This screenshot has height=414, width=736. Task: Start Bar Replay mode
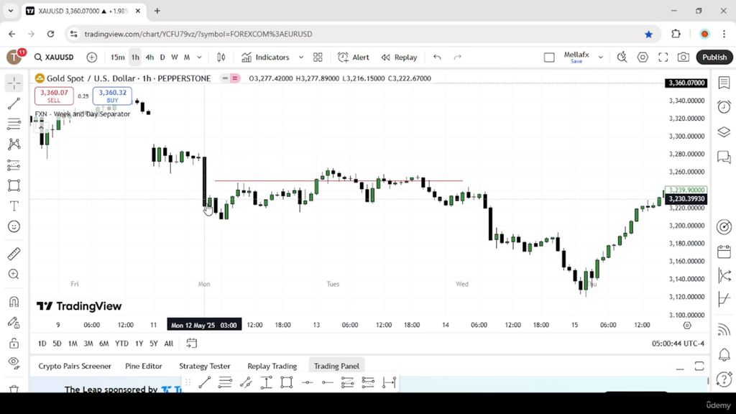point(399,57)
